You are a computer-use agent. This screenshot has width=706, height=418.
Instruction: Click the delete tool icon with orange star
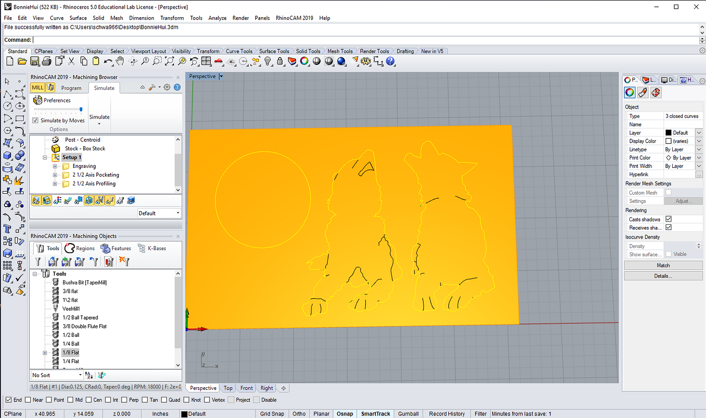[124, 261]
